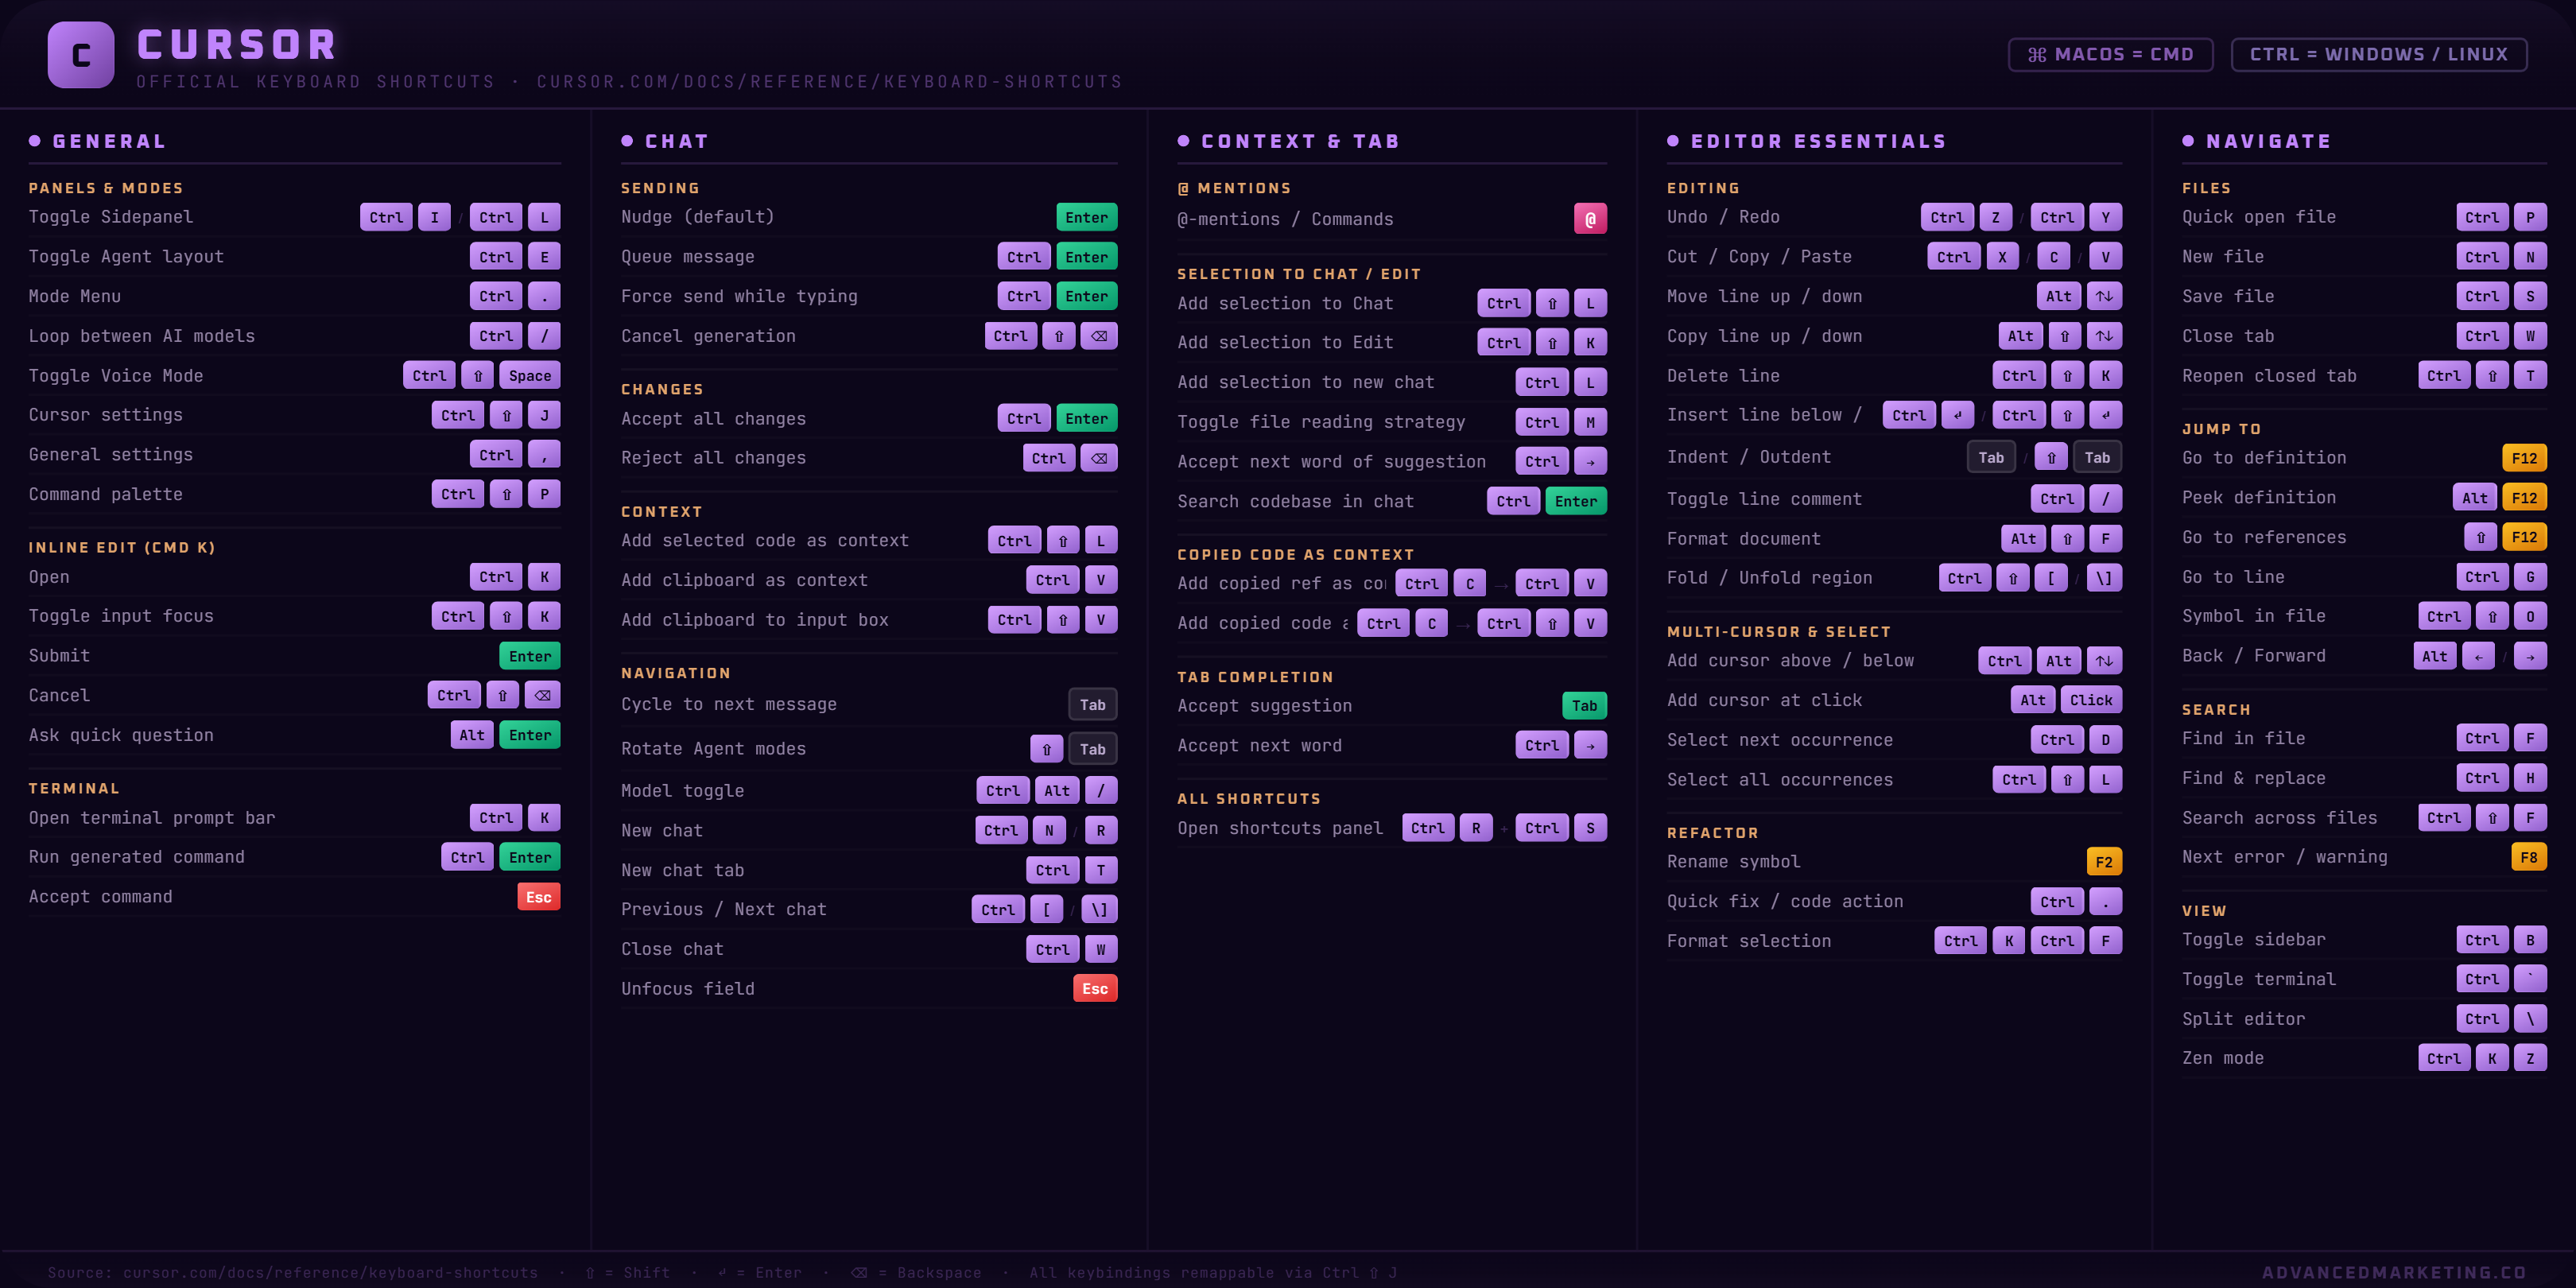The height and width of the screenshot is (1288, 2576).
Task: Click the Space badge in Toggle Voice Mode
Action: 530,375
